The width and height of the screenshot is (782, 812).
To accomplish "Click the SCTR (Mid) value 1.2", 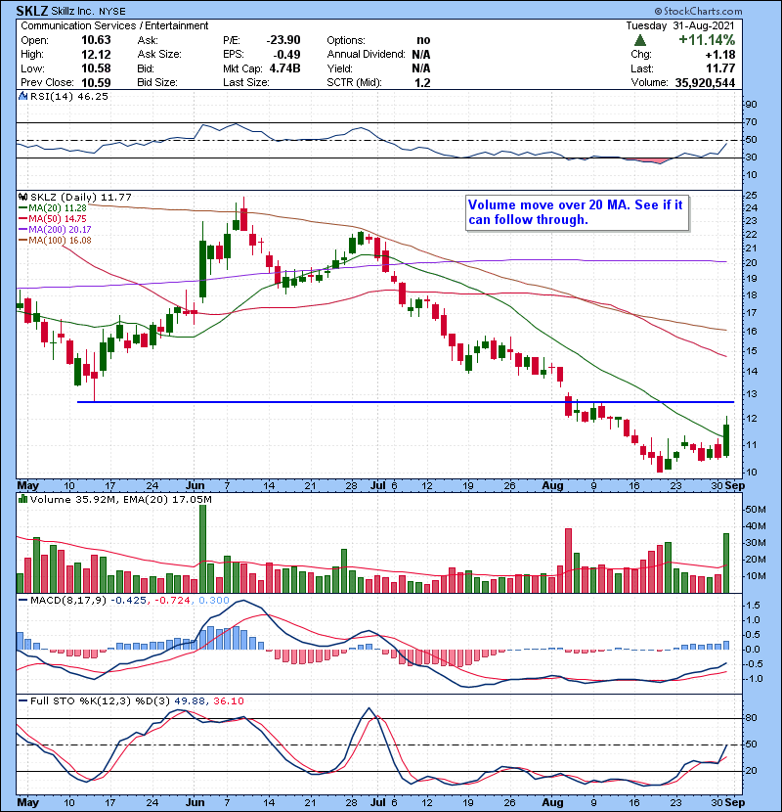I will (422, 83).
